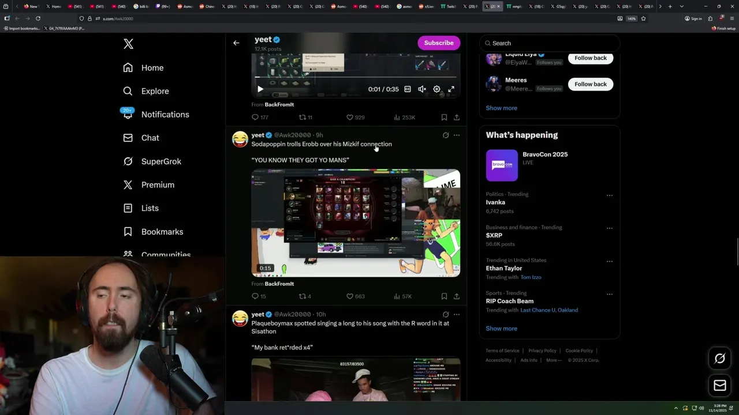Toggle captions on the top video
This screenshot has height=415, width=739.
[408, 89]
